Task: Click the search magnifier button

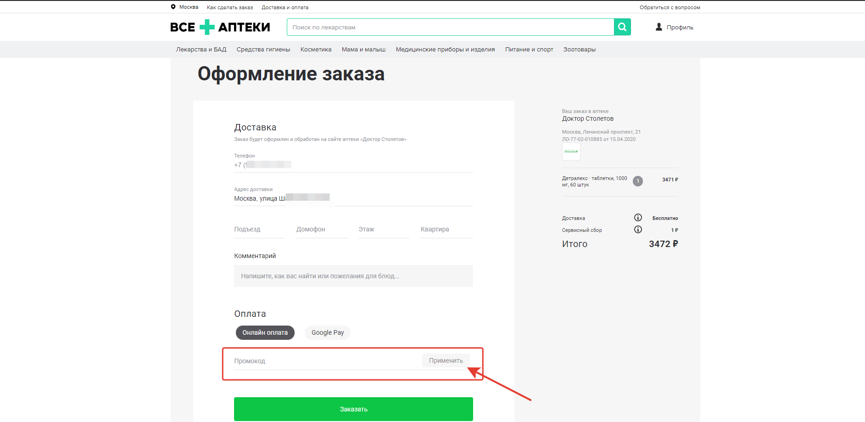Action: coord(622,27)
